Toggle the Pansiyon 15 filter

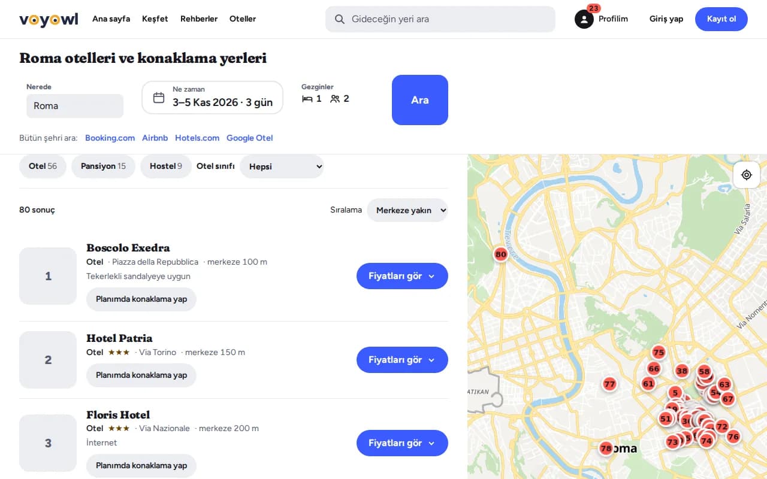tap(103, 166)
